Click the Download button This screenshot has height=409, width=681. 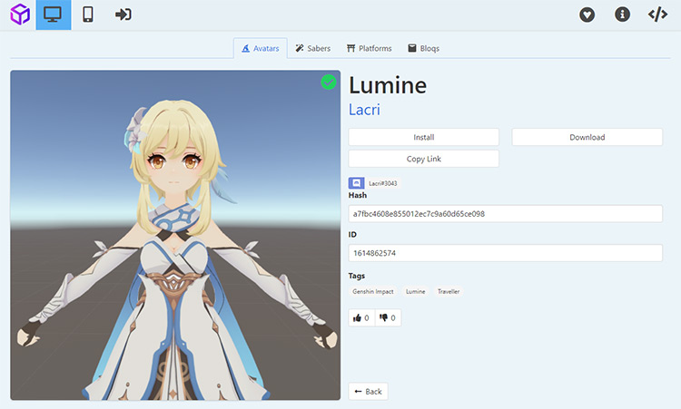587,137
